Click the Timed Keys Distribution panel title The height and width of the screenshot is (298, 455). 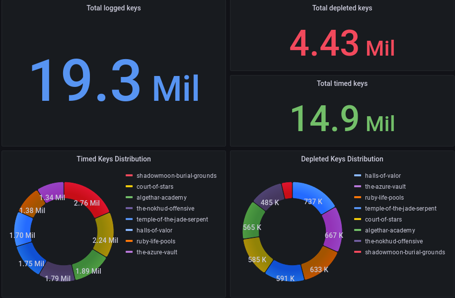(113, 159)
